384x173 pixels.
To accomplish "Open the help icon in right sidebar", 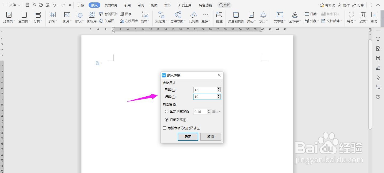I will click(378, 97).
